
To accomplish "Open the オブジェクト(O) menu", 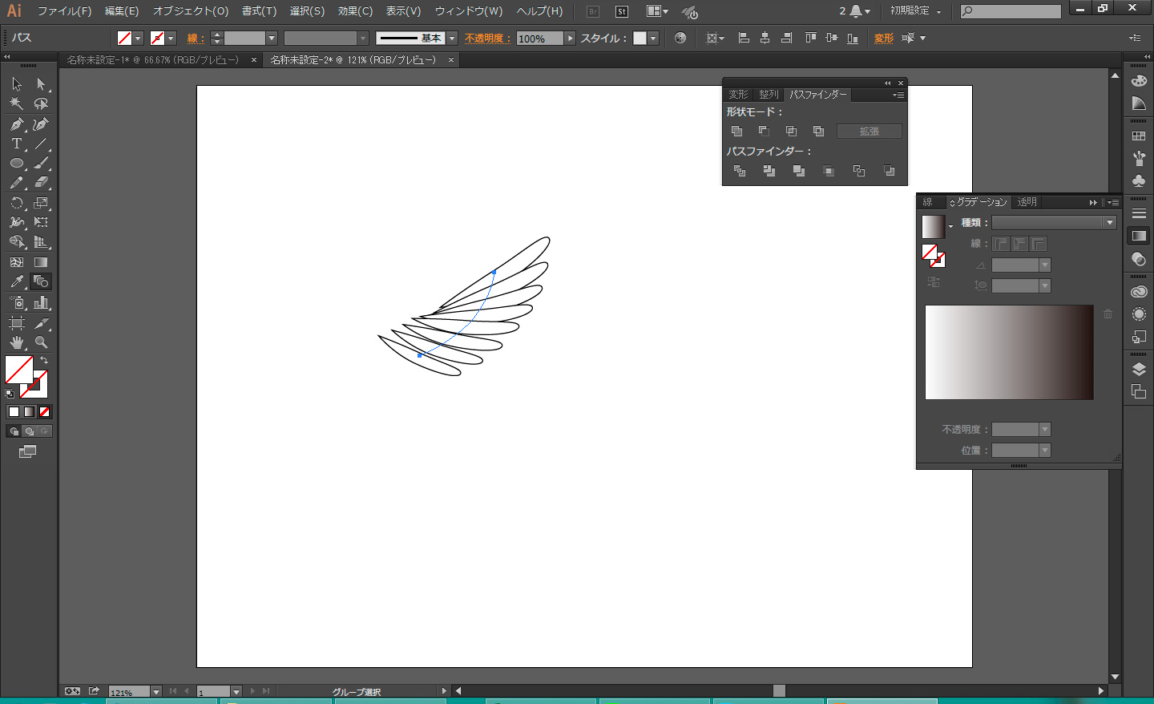I will pos(191,11).
